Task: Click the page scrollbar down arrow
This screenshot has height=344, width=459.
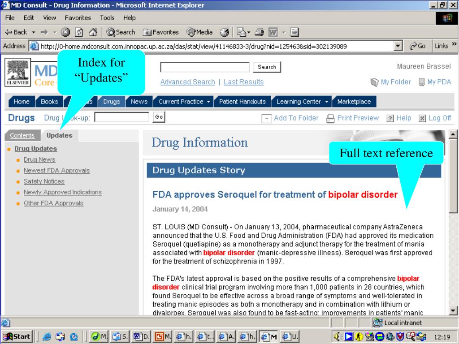Action: click(453, 311)
